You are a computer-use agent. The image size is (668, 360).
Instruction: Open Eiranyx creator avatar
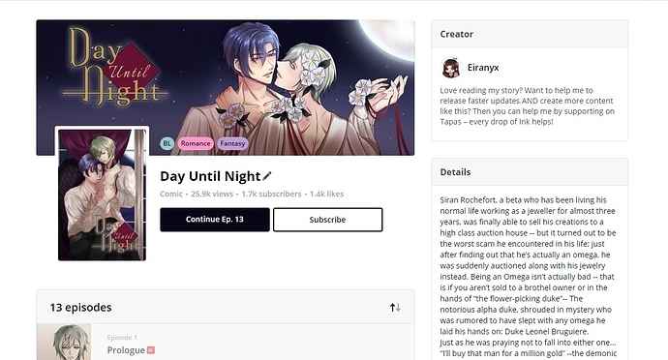(x=451, y=68)
